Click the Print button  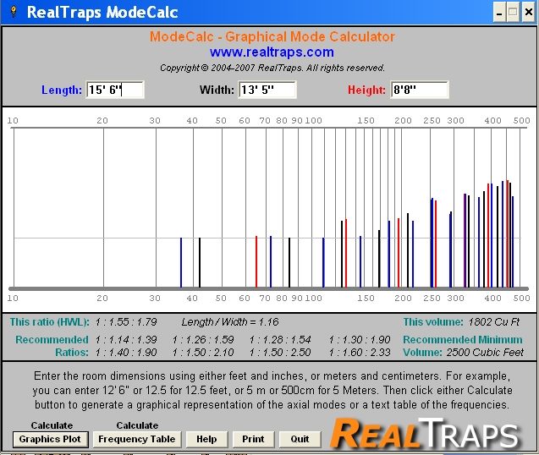(253, 439)
